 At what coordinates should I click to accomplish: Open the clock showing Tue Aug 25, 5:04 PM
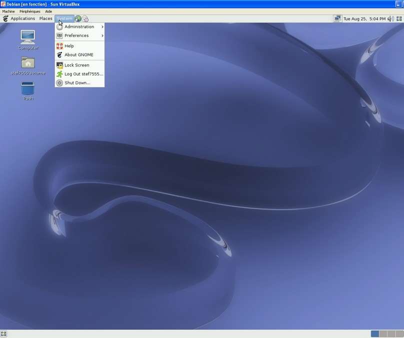pyautogui.click(x=364, y=19)
